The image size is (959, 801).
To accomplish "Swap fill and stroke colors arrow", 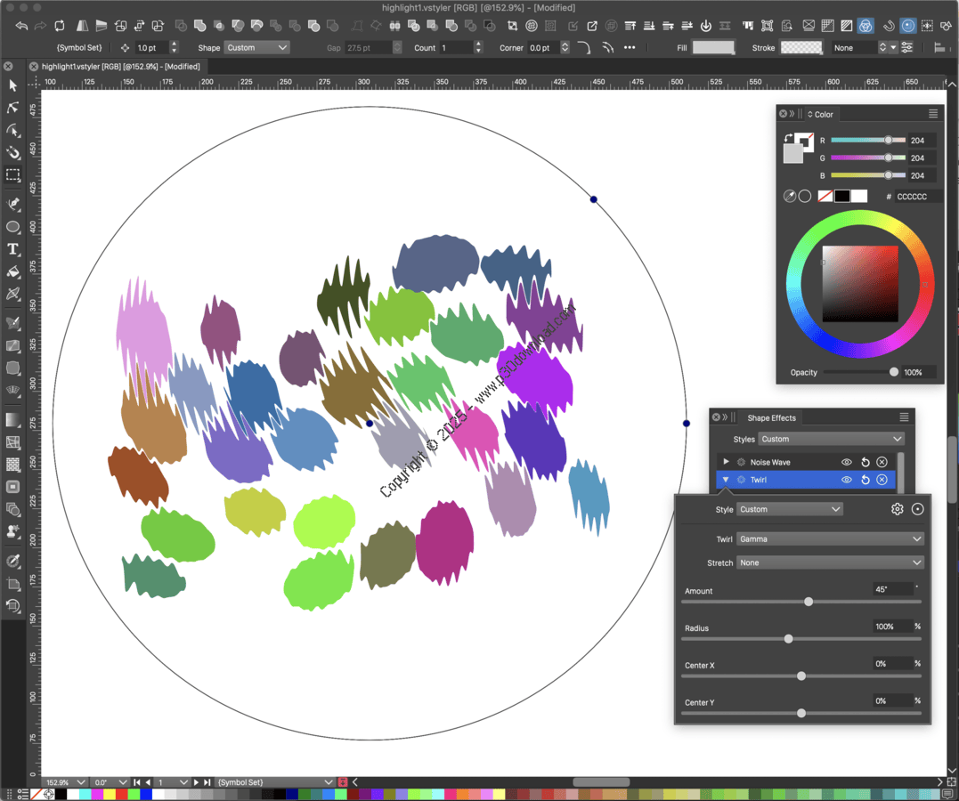I will tap(789, 139).
